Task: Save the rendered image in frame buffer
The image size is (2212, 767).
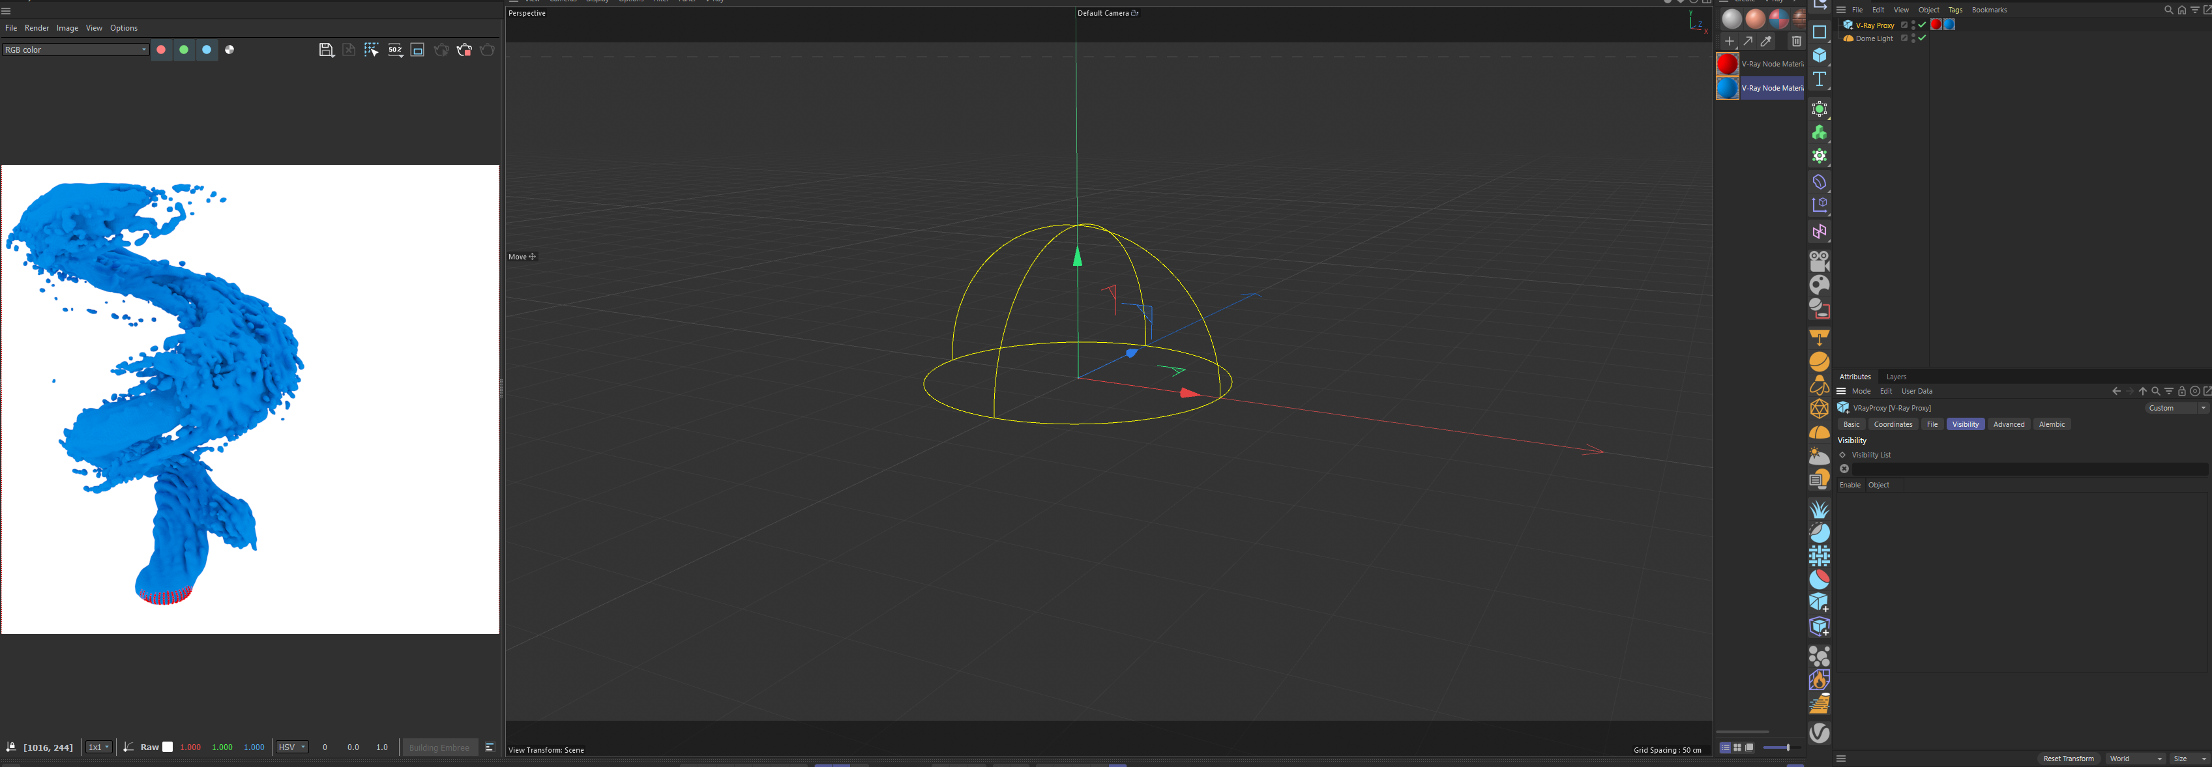Action: [x=325, y=50]
